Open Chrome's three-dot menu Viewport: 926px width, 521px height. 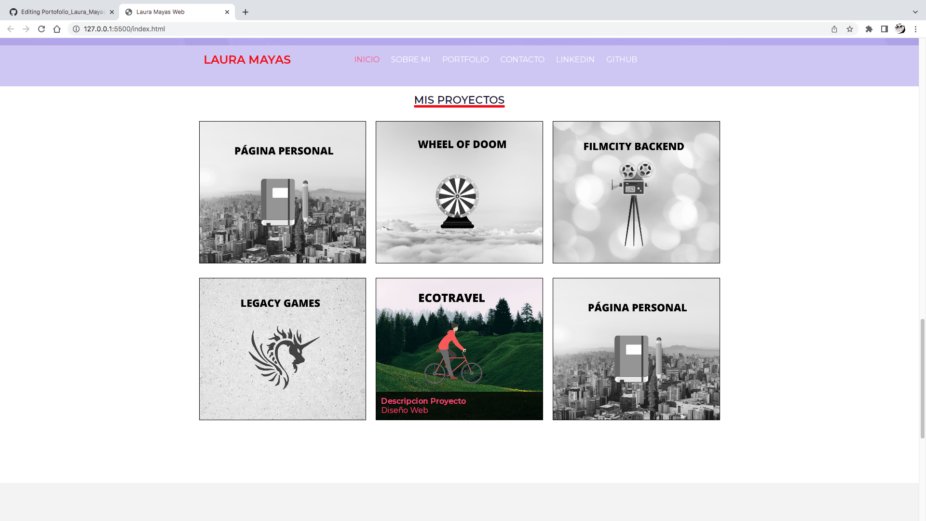916,29
